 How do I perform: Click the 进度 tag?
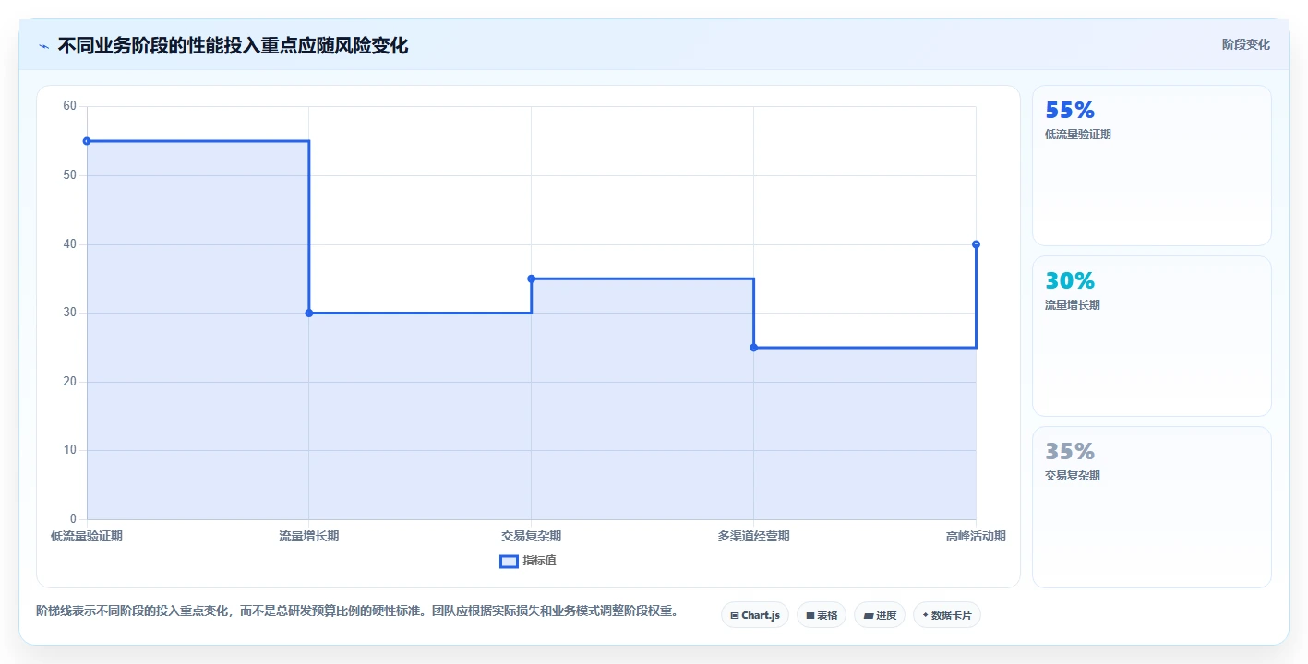[x=880, y=615]
